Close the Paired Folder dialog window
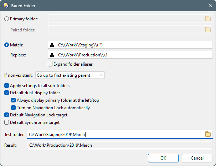 (x=210, y=5)
